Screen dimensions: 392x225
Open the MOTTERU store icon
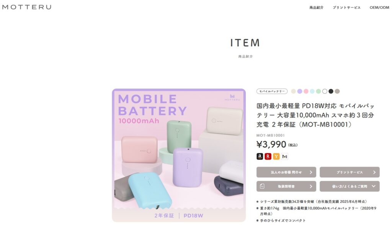tap(284, 156)
